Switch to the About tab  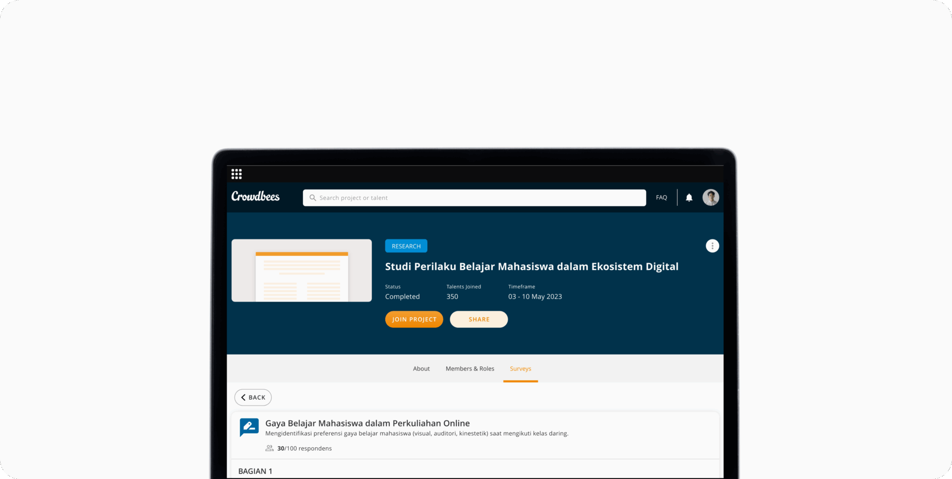pos(421,369)
